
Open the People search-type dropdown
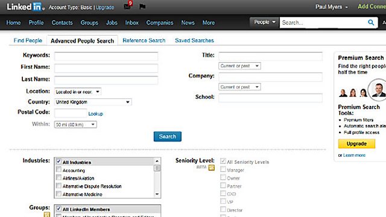264,22
